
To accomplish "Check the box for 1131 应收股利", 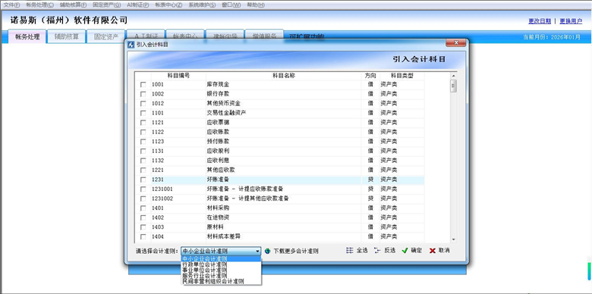I will (143, 151).
